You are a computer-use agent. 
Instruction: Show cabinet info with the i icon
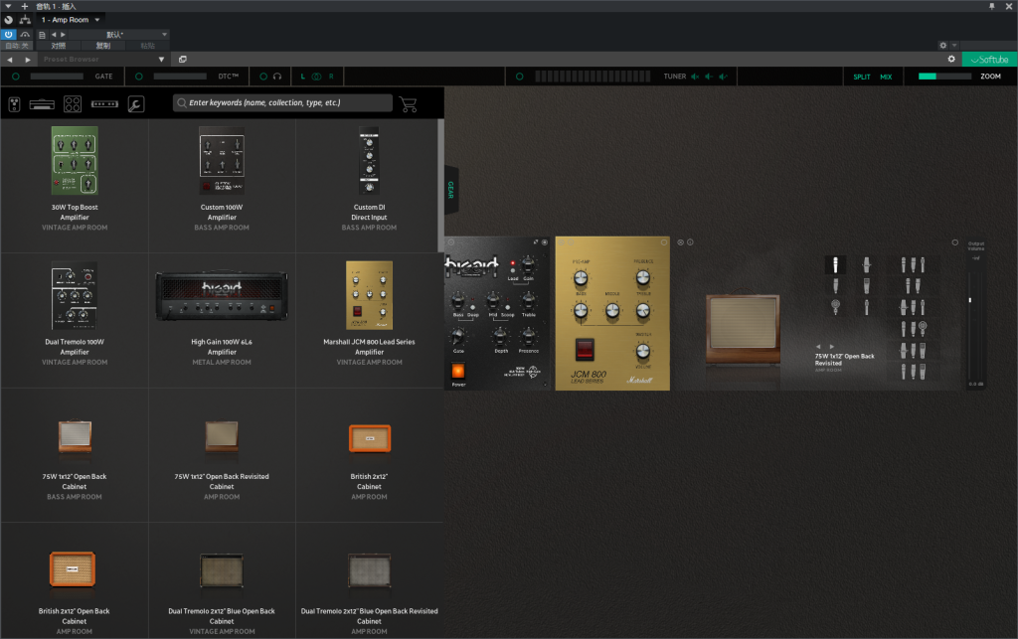[690, 242]
